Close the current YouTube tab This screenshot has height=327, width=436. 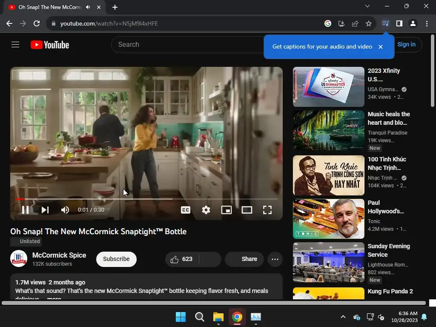coord(99,7)
